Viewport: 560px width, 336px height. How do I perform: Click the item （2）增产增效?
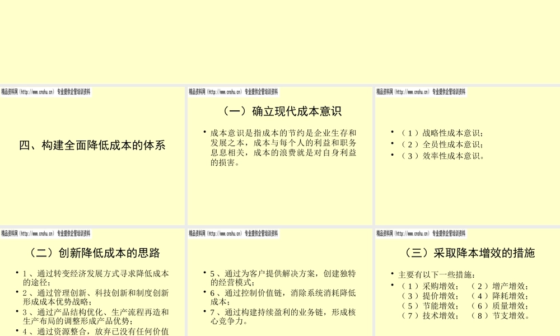pyautogui.click(x=498, y=286)
